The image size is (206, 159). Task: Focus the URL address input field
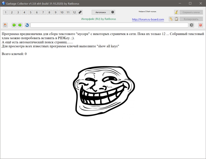point(109,25)
